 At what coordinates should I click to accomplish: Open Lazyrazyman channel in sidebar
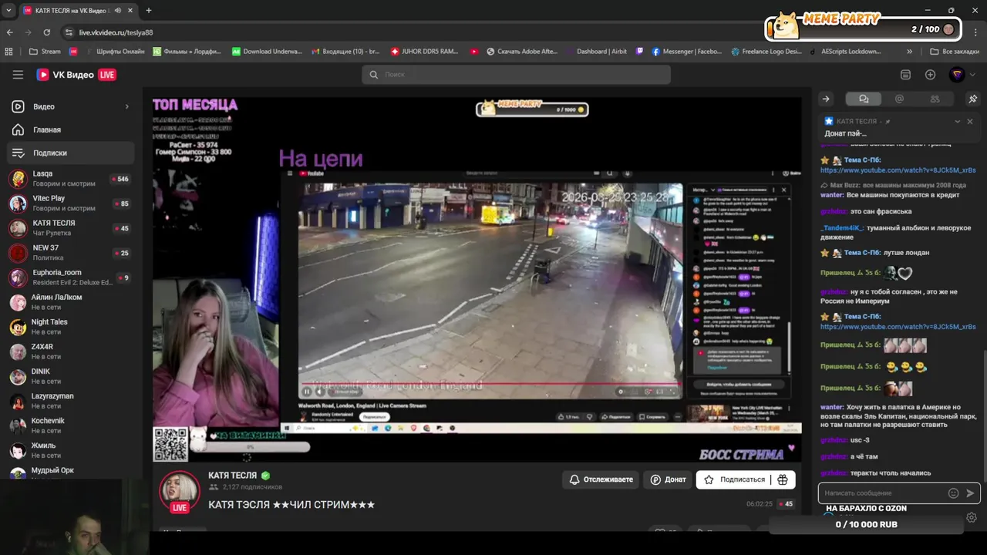[x=70, y=401]
